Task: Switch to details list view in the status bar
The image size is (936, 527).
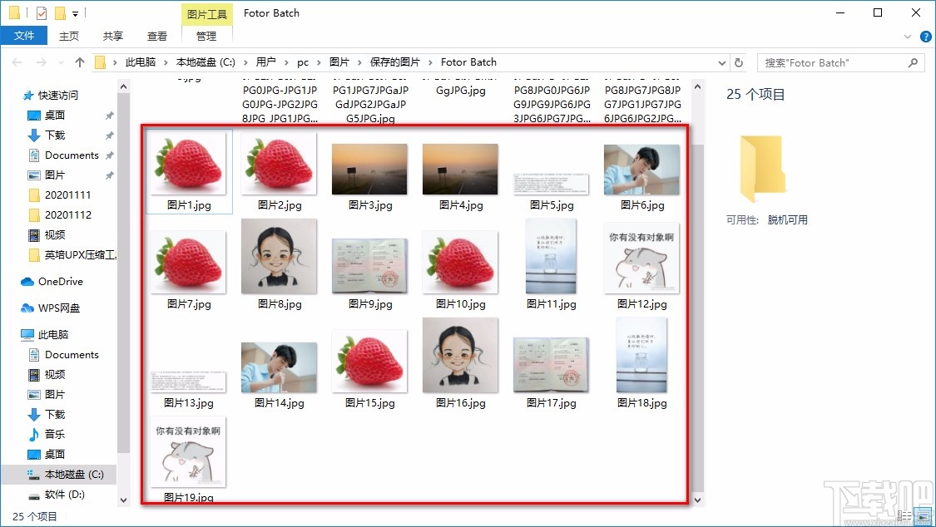Action: pyautogui.click(x=906, y=515)
